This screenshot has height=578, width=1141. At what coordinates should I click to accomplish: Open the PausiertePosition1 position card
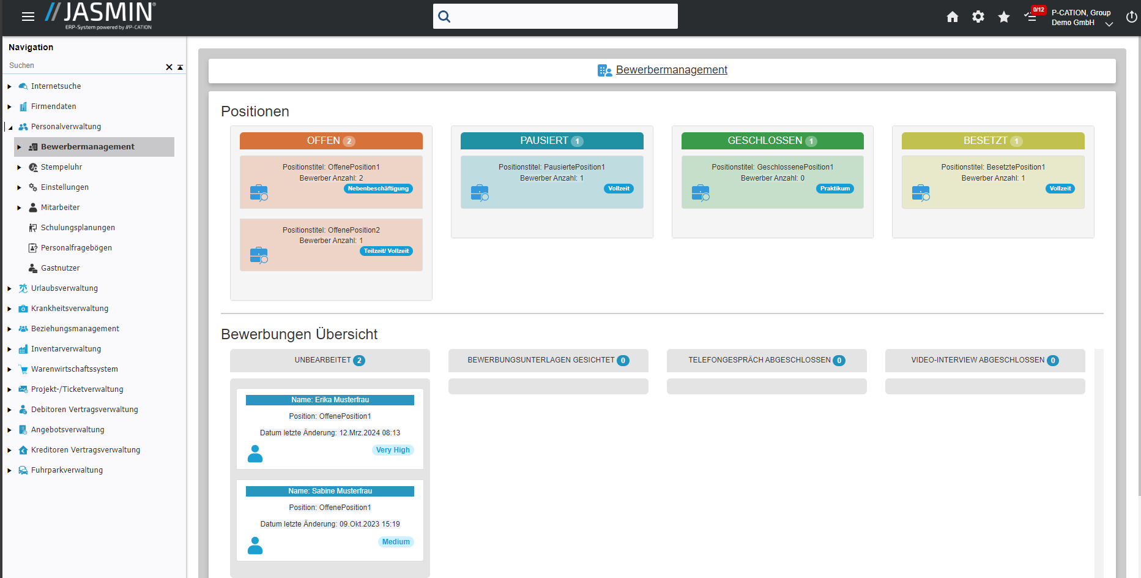click(551, 182)
